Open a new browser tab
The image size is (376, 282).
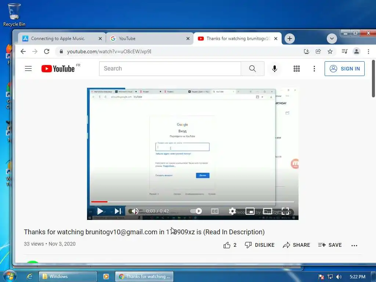pos(290,39)
